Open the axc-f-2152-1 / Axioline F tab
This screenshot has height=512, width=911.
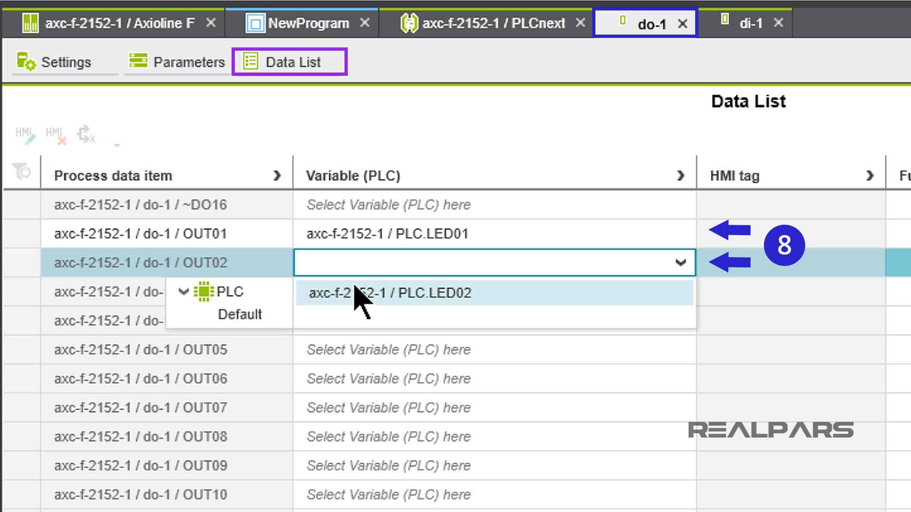113,23
